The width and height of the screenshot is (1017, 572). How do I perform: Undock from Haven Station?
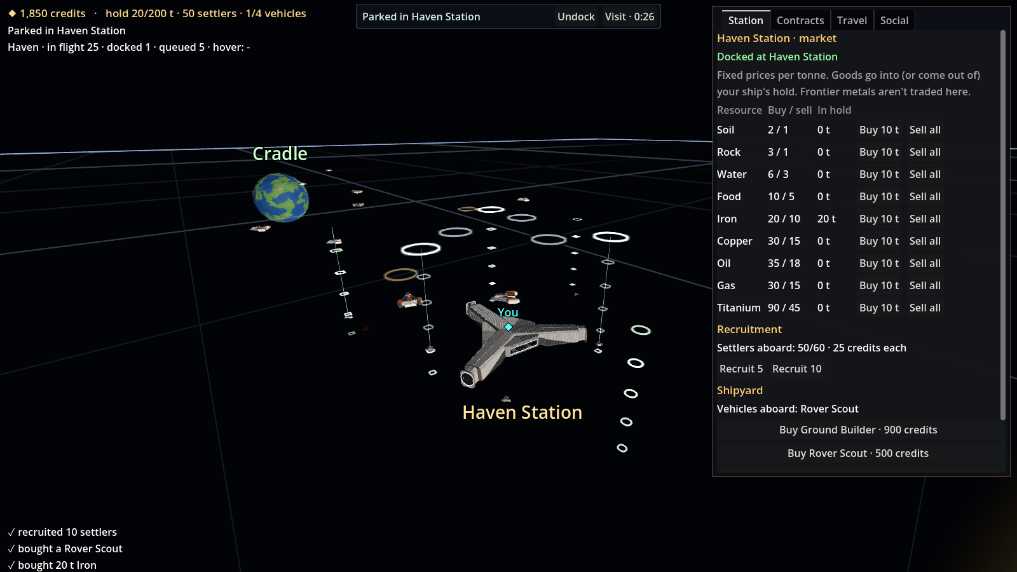pyautogui.click(x=576, y=17)
